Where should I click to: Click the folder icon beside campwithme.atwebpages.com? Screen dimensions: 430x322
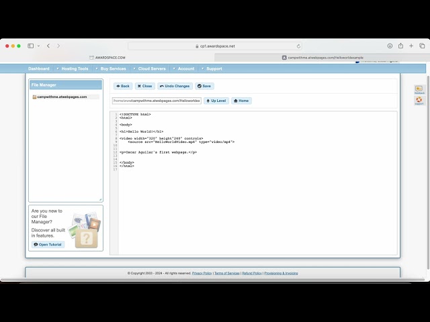pyautogui.click(x=34, y=97)
